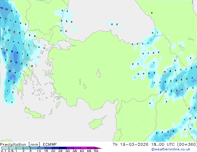197x152 pixels.
Task: Click legend label '30'
Action: 67,151
